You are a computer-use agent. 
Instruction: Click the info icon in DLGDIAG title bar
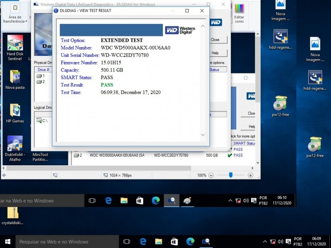click(56, 11)
